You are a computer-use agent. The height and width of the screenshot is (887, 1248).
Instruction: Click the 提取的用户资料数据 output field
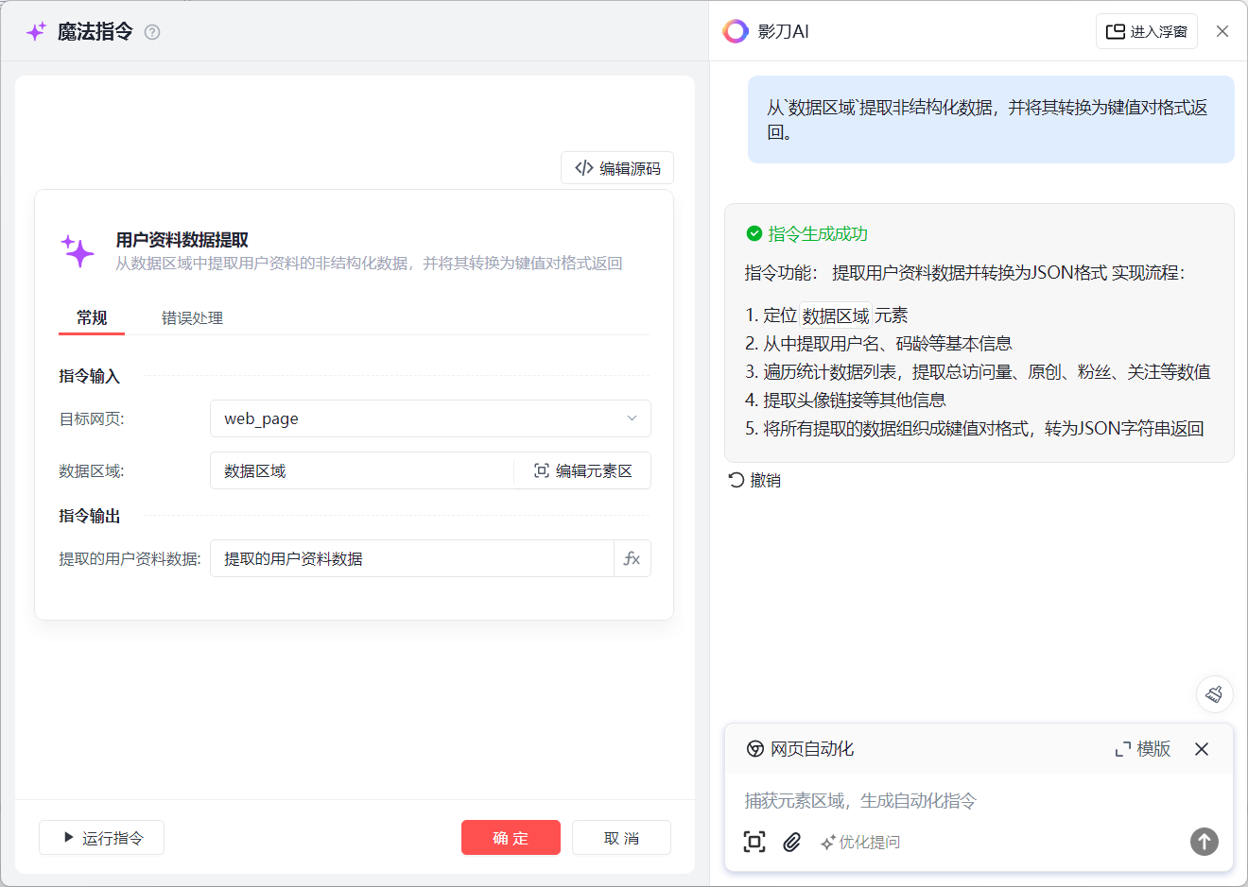(x=412, y=558)
